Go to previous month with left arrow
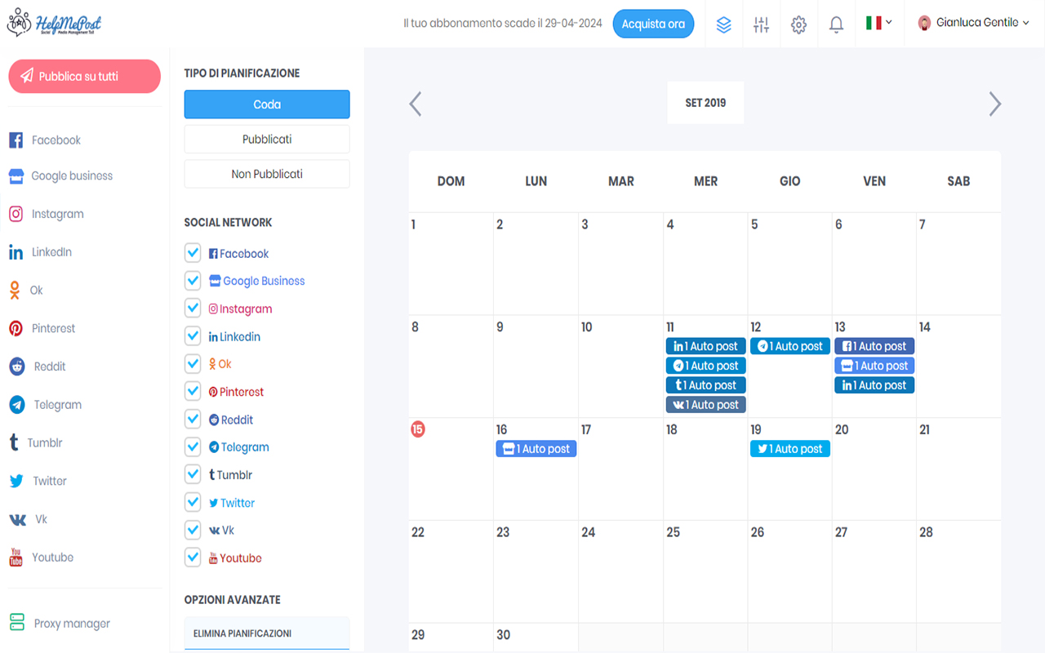 (x=416, y=104)
